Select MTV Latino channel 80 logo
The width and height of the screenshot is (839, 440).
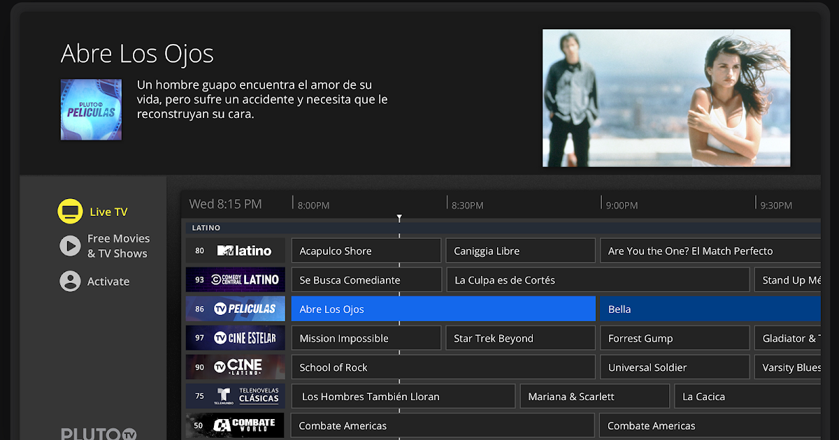point(236,251)
